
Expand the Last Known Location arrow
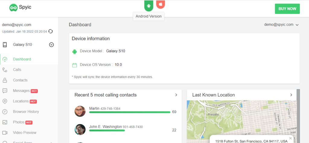[x=291, y=95]
